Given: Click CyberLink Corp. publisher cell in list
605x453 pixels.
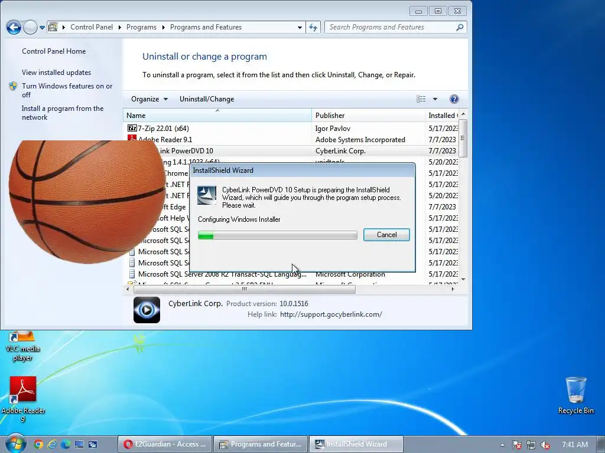Looking at the screenshot, I should point(340,150).
